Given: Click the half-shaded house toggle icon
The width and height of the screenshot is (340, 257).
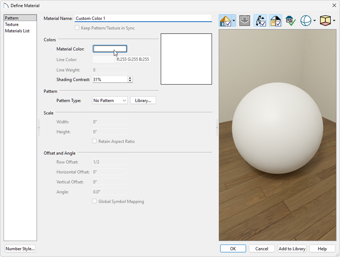Looking at the screenshot, I should click(275, 20).
